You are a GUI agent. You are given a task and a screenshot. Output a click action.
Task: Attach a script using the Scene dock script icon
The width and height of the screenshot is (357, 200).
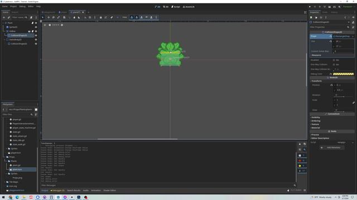click(x=31, y=17)
